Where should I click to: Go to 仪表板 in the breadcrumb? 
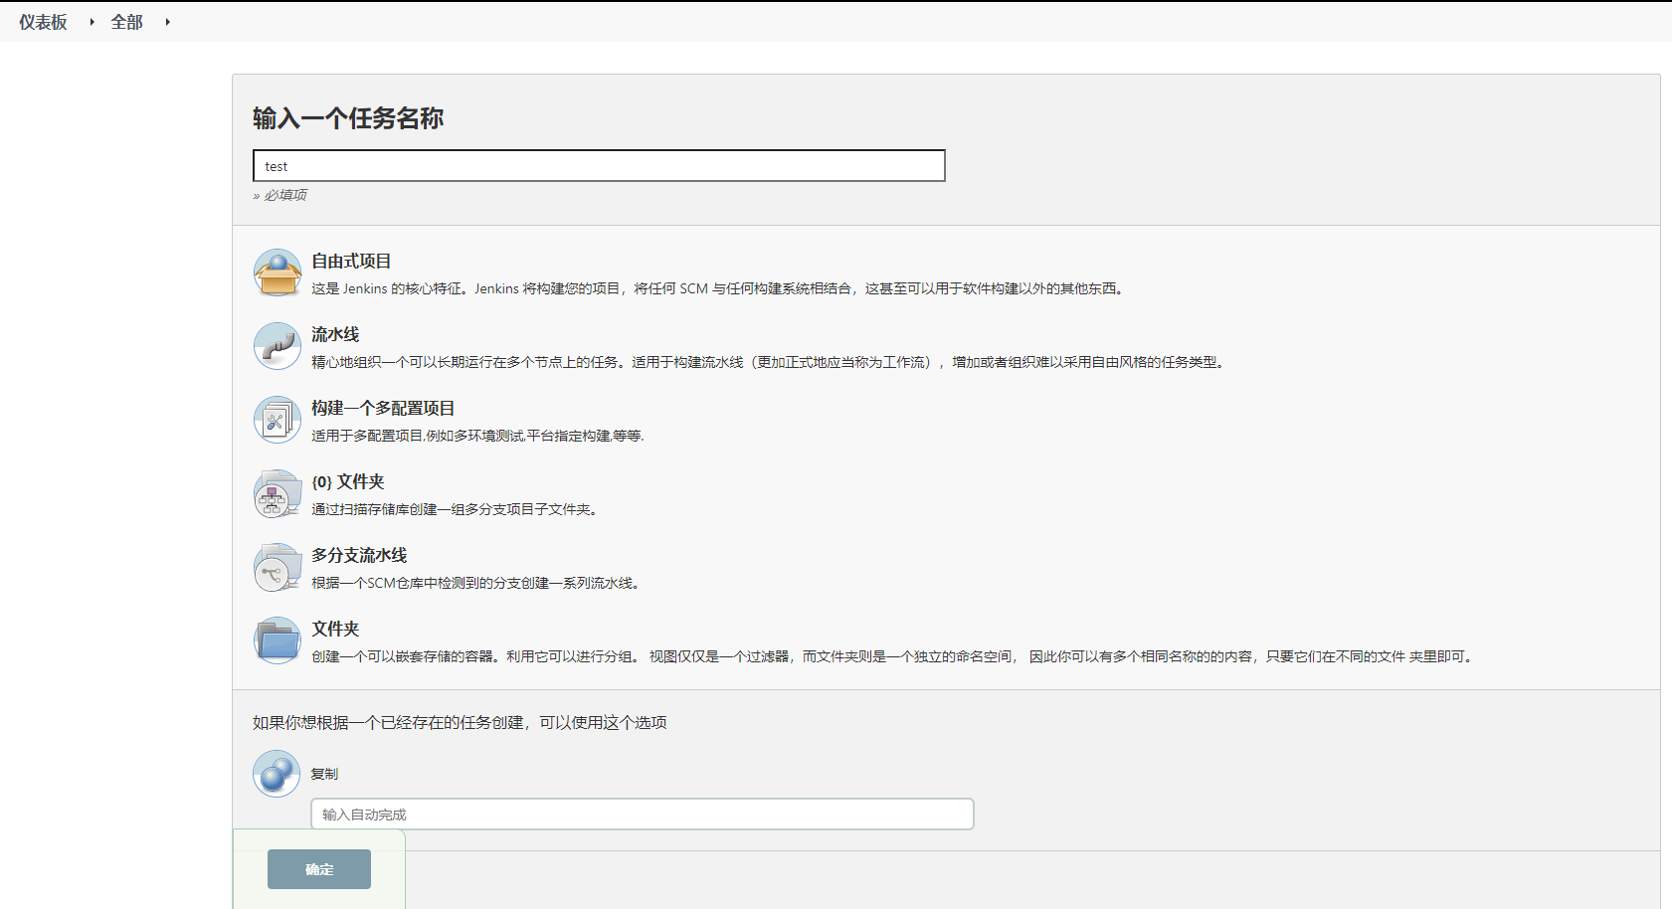point(43,22)
